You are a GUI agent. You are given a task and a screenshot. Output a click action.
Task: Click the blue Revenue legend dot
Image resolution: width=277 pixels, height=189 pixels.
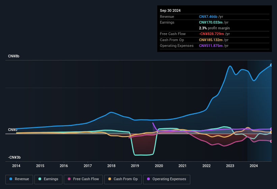click(x=11, y=179)
